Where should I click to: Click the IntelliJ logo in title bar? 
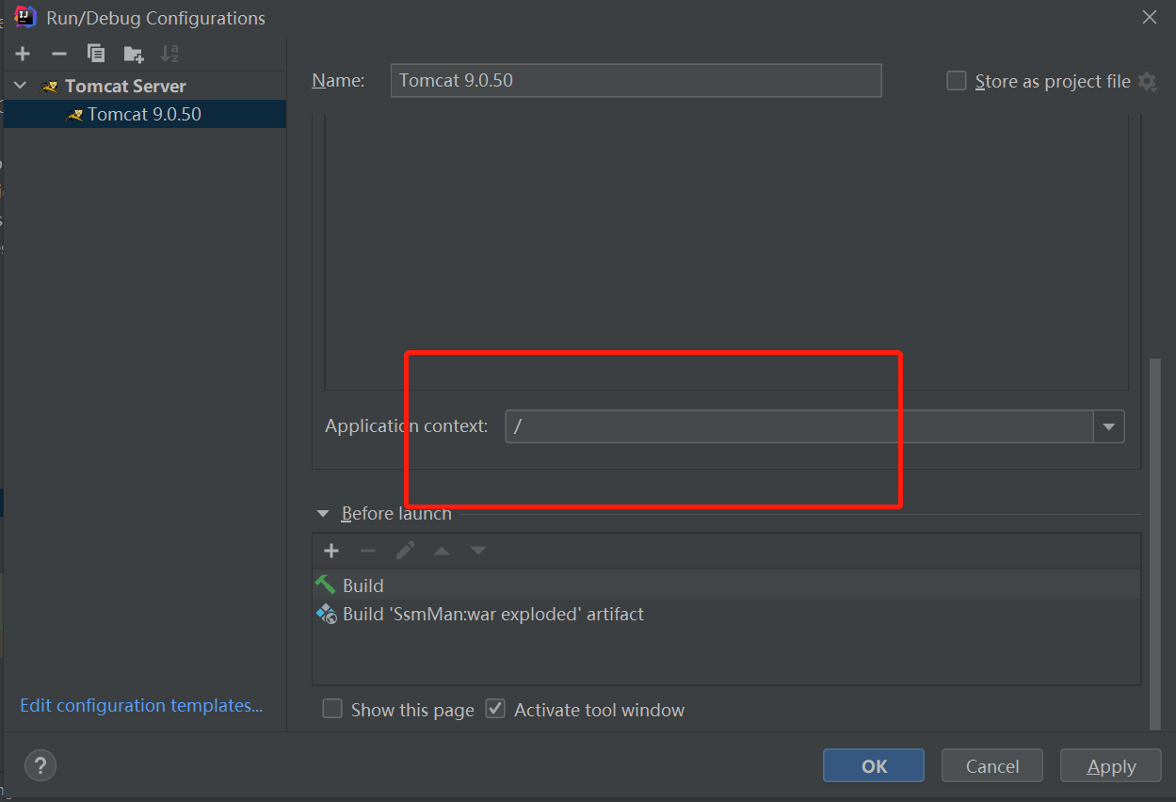(x=25, y=17)
